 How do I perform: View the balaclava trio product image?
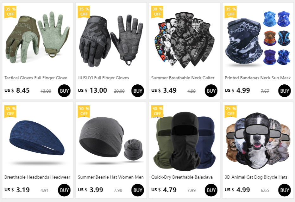pos(184,141)
